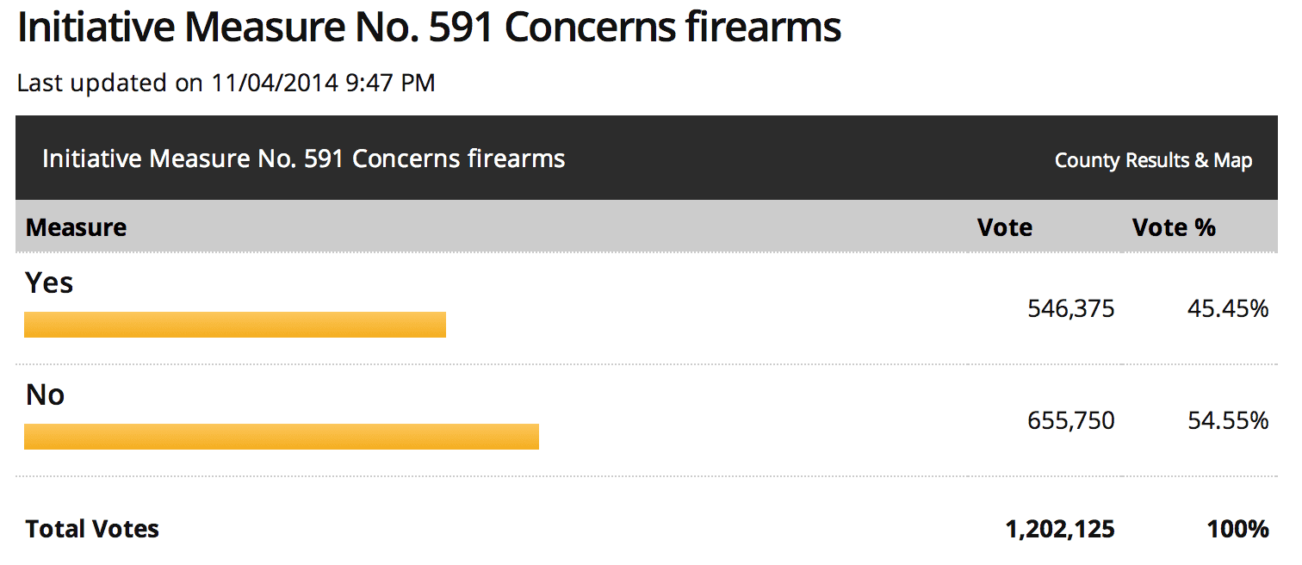1302x565 pixels.
Task: Click the total percentage 100%
Action: click(x=1237, y=529)
